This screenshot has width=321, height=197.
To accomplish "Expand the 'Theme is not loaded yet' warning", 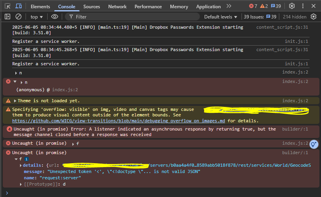I will pyautogui.click(x=15, y=101).
